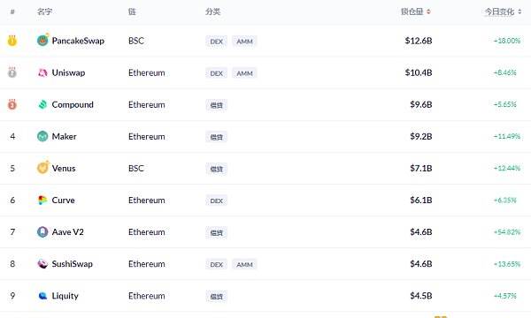Click the Compound green logo icon
This screenshot has width=531, height=318.
(42, 105)
